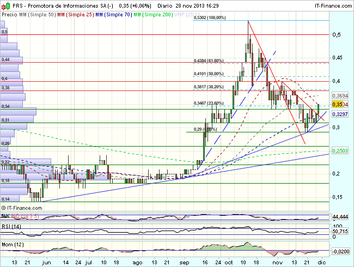Click the 0,15 price axis label
This screenshot has height=267, width=354.
click(337, 197)
